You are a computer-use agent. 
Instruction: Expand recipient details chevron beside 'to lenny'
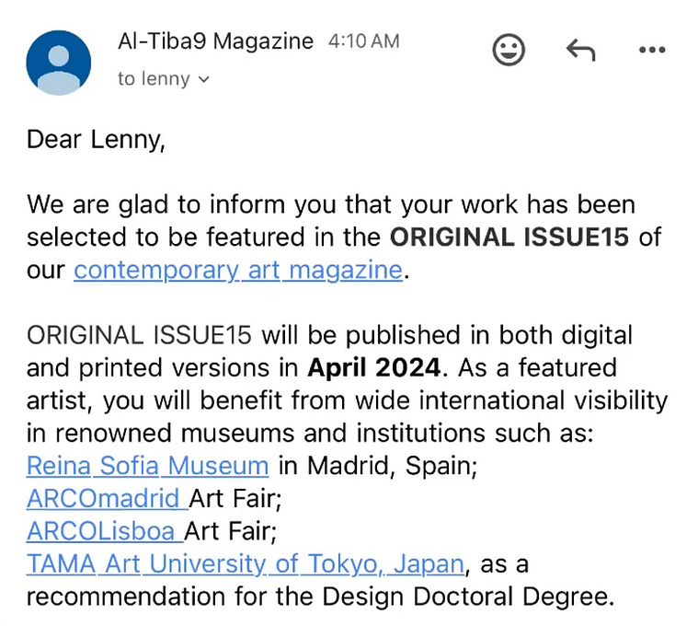203,79
